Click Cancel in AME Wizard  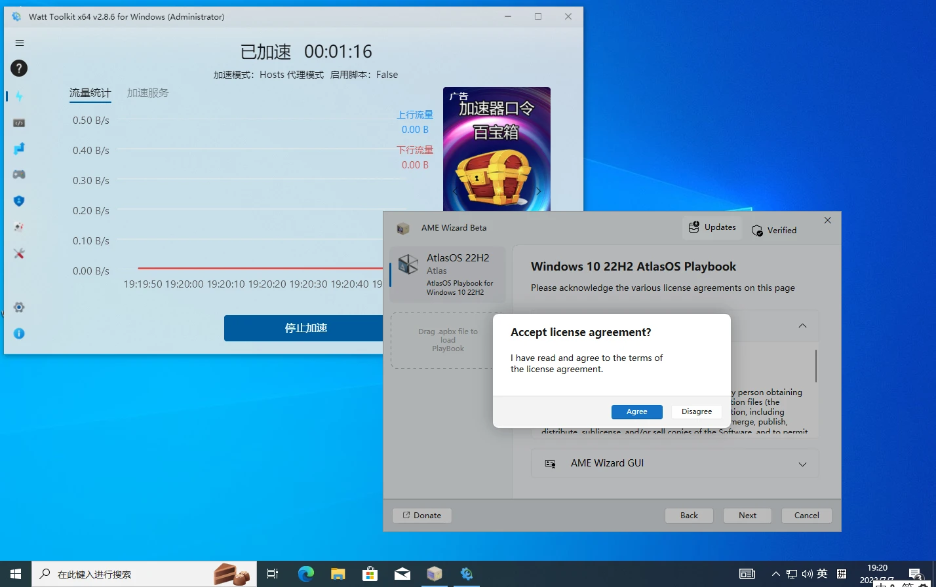point(806,516)
